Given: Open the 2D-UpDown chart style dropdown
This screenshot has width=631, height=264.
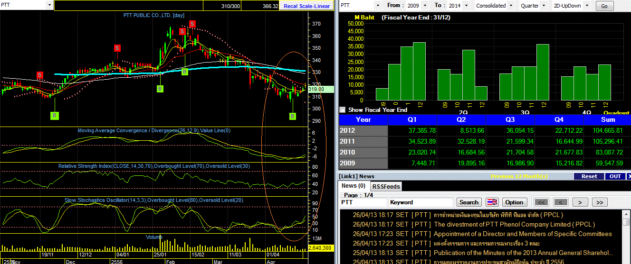Looking at the screenshot, I should click(x=586, y=6).
